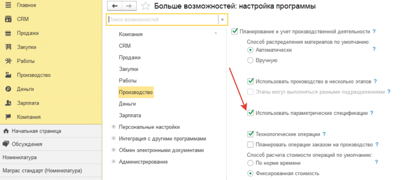
Task: Toggle Технологические операции checkbox
Action: point(251,134)
